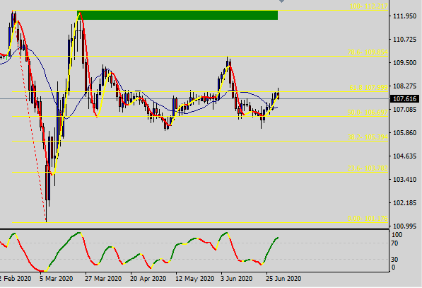Click the 109.500 price axis label
Image resolution: width=422 pixels, height=288 pixels.
coord(404,63)
